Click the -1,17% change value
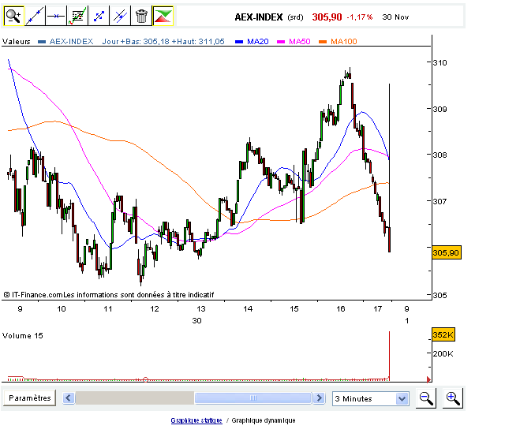The width and height of the screenshot is (505, 433). click(360, 17)
